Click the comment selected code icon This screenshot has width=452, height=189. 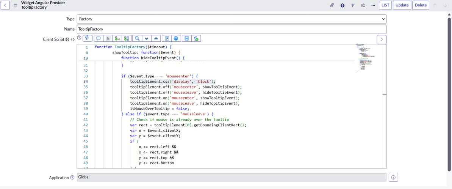click(x=99, y=38)
